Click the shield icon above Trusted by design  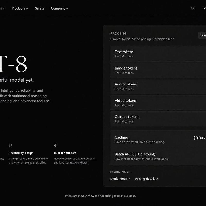(10, 145)
